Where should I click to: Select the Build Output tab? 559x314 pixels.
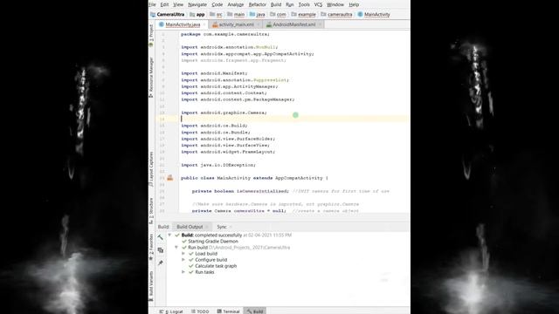(190, 227)
